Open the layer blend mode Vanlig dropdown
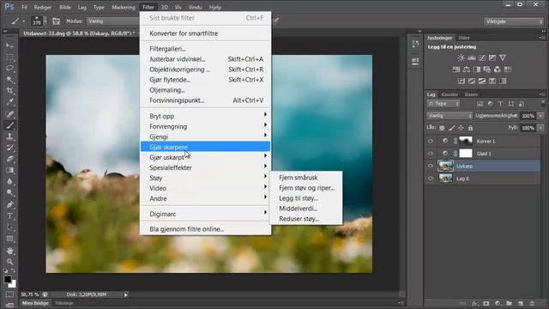 click(449, 116)
